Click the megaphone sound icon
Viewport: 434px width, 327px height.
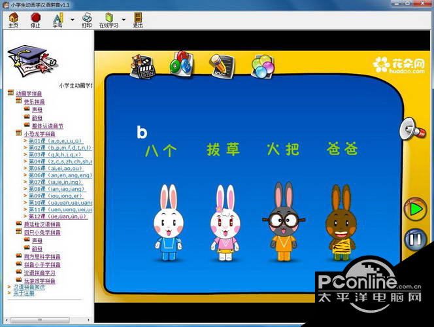tap(412, 129)
